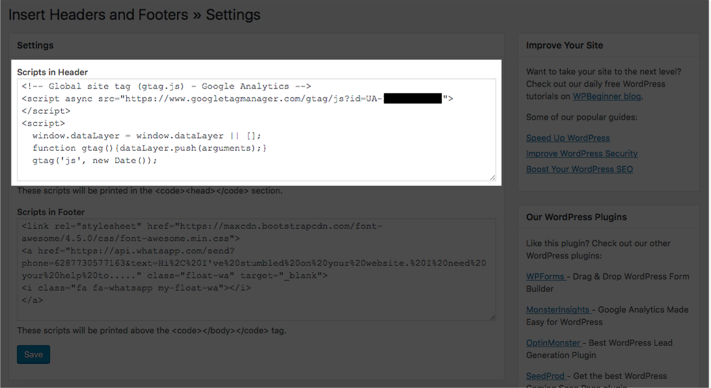Click the gtag('js', new Date()) line
Viewport: 711px width, 388px height.
[95, 161]
